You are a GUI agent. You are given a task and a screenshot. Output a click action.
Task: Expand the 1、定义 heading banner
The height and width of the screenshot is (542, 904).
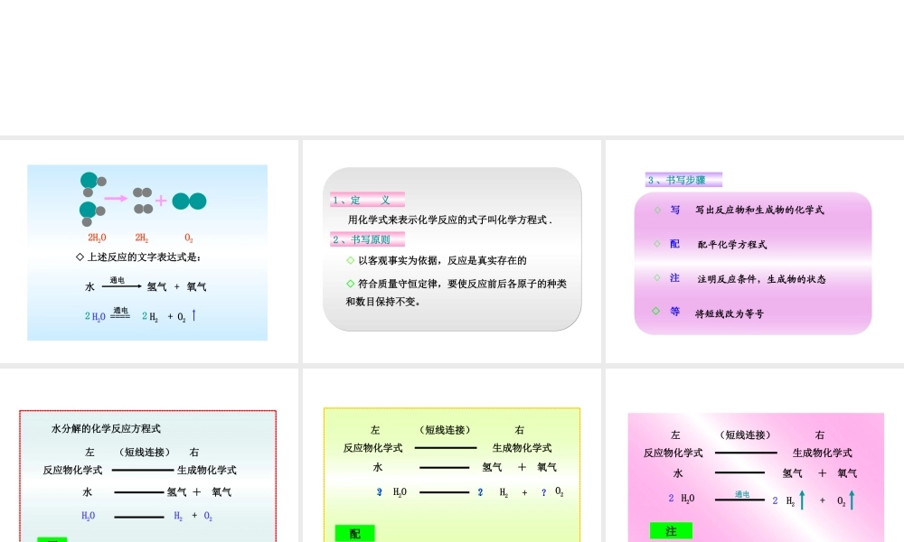tap(366, 200)
